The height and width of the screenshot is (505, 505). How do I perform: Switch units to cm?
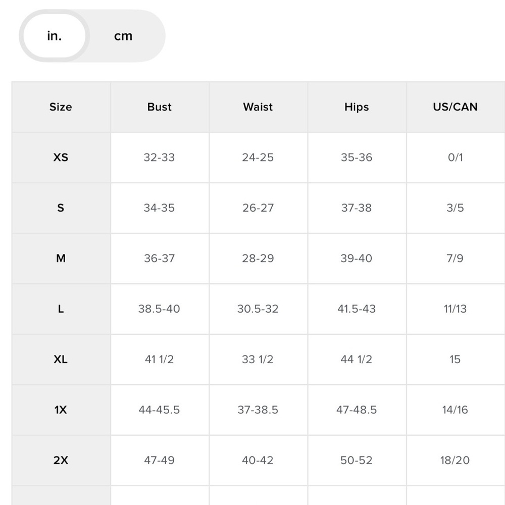[x=123, y=36]
